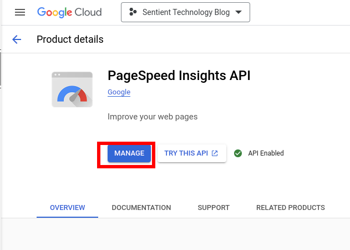Click the project selector dropdown arrow
Viewport: 350px width, 250px height.
click(239, 12)
